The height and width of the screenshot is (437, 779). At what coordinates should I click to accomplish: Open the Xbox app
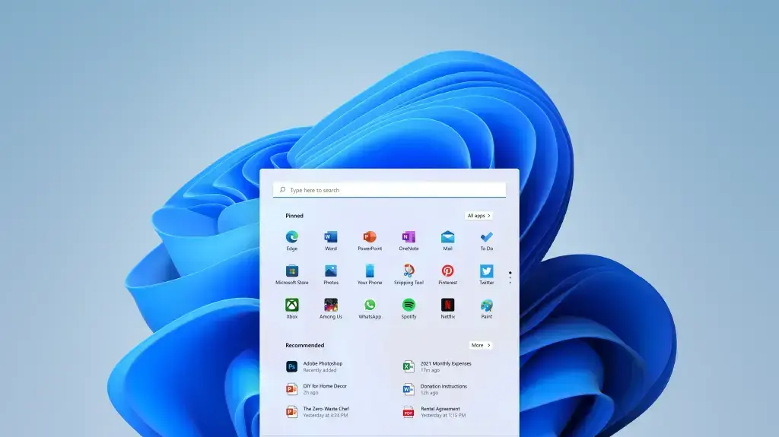coord(291,309)
